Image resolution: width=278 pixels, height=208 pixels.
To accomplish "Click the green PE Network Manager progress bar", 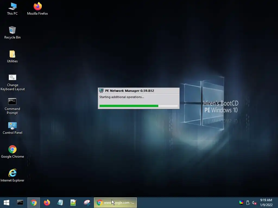I will click(x=139, y=106).
